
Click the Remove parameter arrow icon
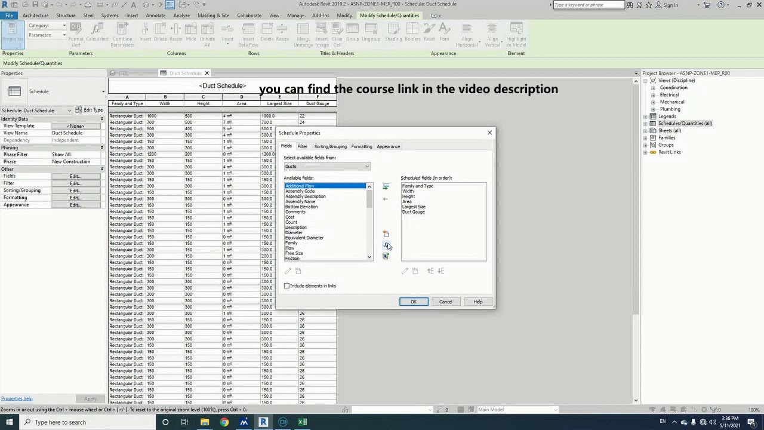click(x=386, y=199)
